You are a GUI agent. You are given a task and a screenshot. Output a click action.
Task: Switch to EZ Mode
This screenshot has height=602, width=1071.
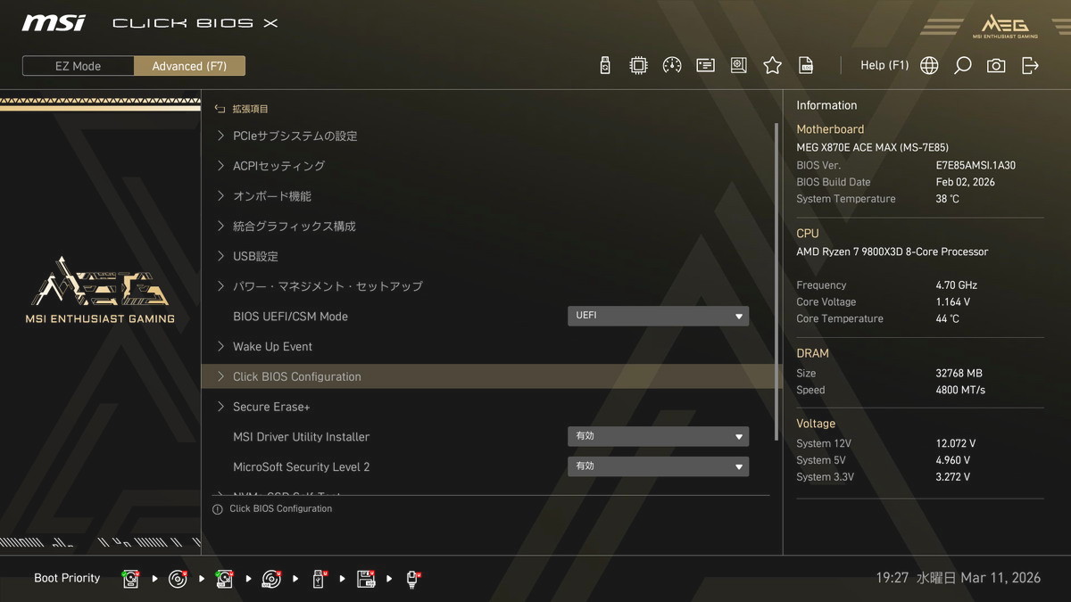tap(79, 66)
